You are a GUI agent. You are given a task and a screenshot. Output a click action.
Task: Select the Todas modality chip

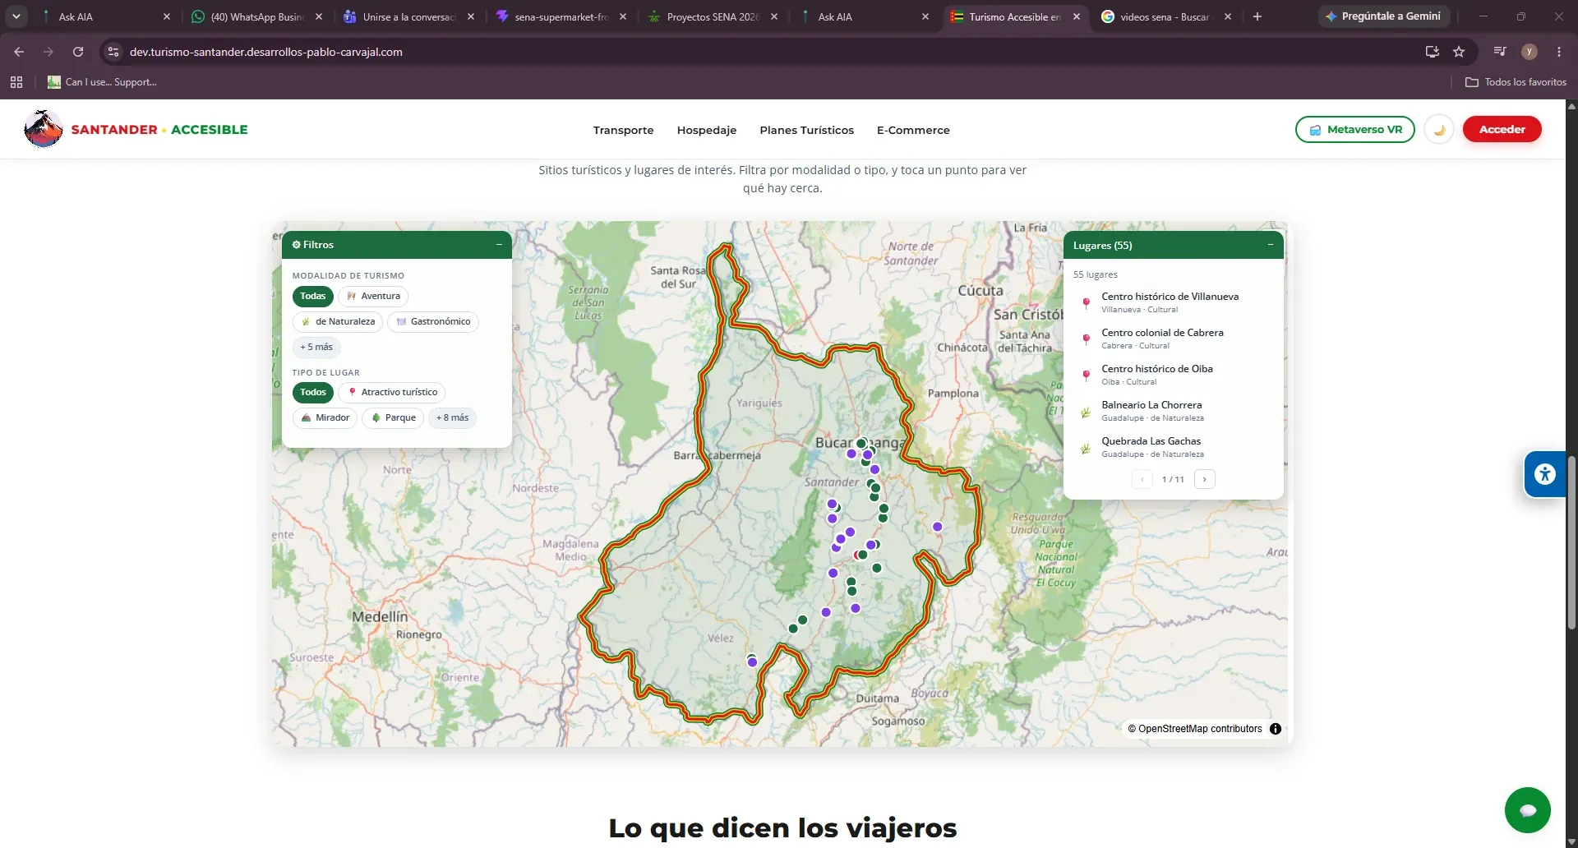pyautogui.click(x=312, y=296)
